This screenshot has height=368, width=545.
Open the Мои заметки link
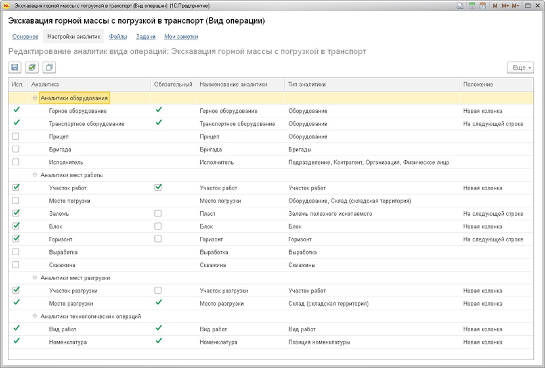(181, 37)
